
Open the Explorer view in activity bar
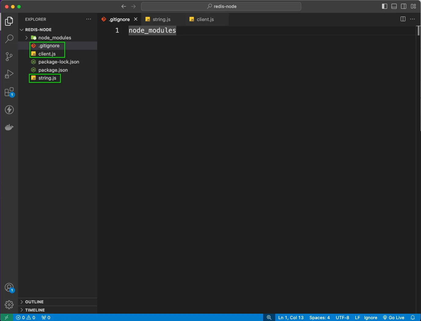click(x=9, y=21)
